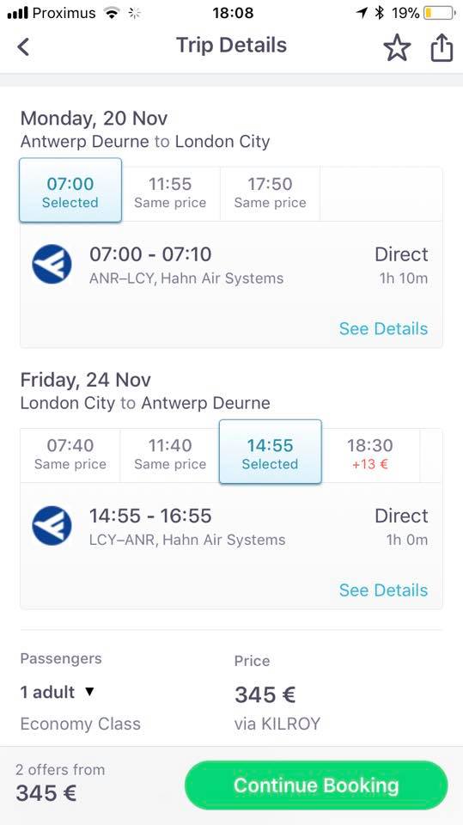
Task: Tap the Continue Booking button
Action: (316, 785)
